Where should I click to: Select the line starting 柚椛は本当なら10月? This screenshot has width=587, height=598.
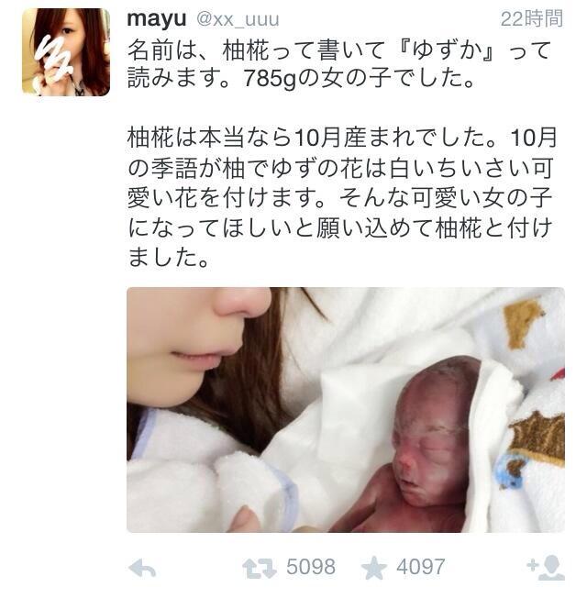click(342, 138)
